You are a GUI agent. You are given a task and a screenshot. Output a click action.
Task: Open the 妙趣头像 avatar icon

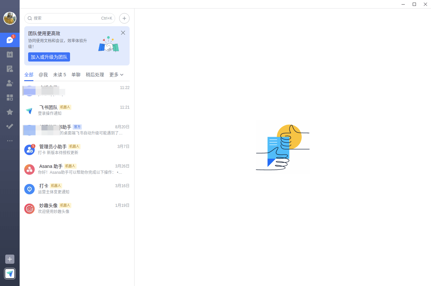pos(29,209)
